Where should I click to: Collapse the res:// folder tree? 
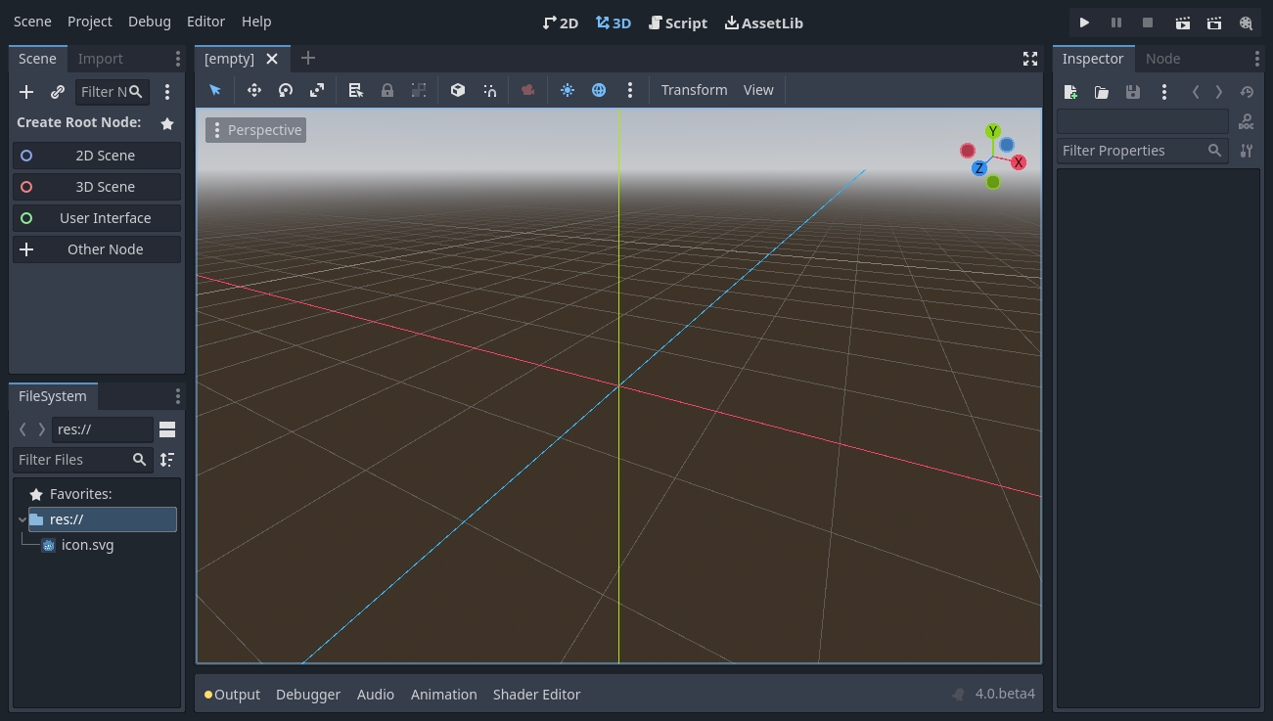[x=22, y=519]
